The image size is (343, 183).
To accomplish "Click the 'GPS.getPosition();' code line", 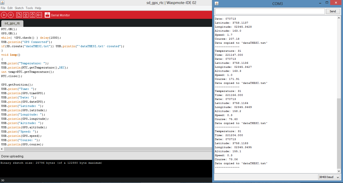I will coord(17,85).
